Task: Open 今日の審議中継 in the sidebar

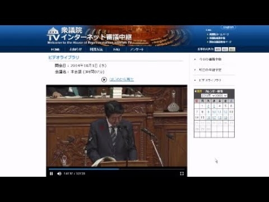Action: pos(210,59)
